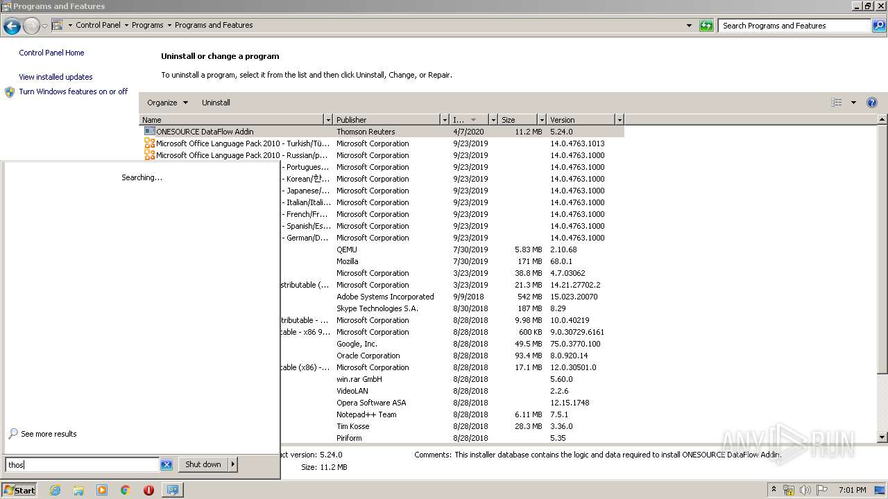The image size is (888, 499).
Task: Click the list scrollbar down arrow
Action: (x=882, y=437)
